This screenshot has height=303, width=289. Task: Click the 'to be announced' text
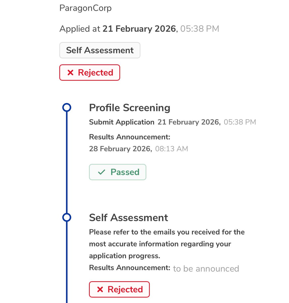coord(206,269)
